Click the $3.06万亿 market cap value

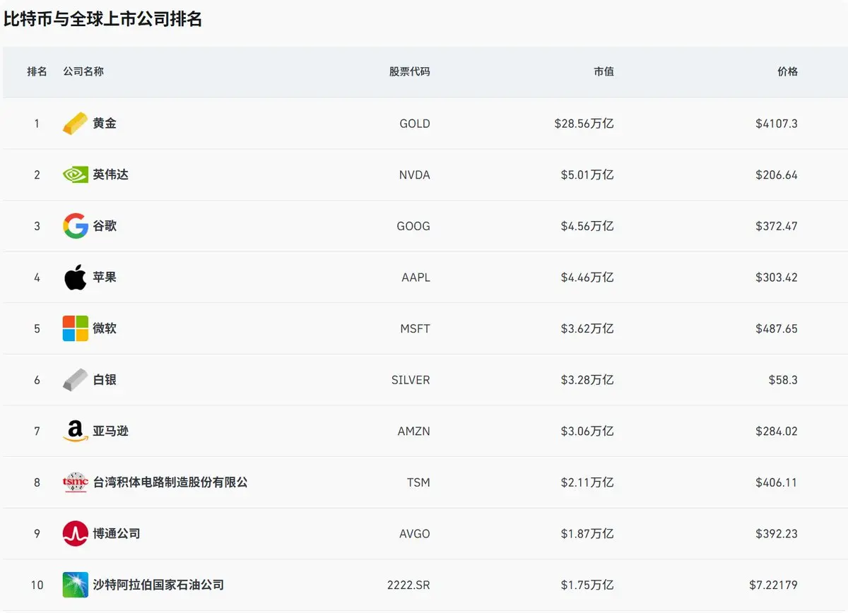coord(587,431)
